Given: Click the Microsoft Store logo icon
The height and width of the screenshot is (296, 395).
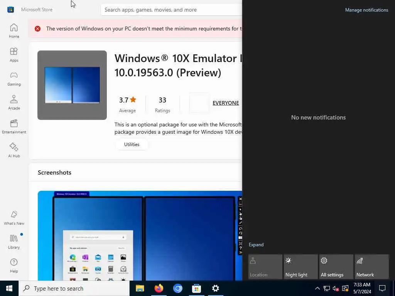Looking at the screenshot, I should (x=10, y=10).
